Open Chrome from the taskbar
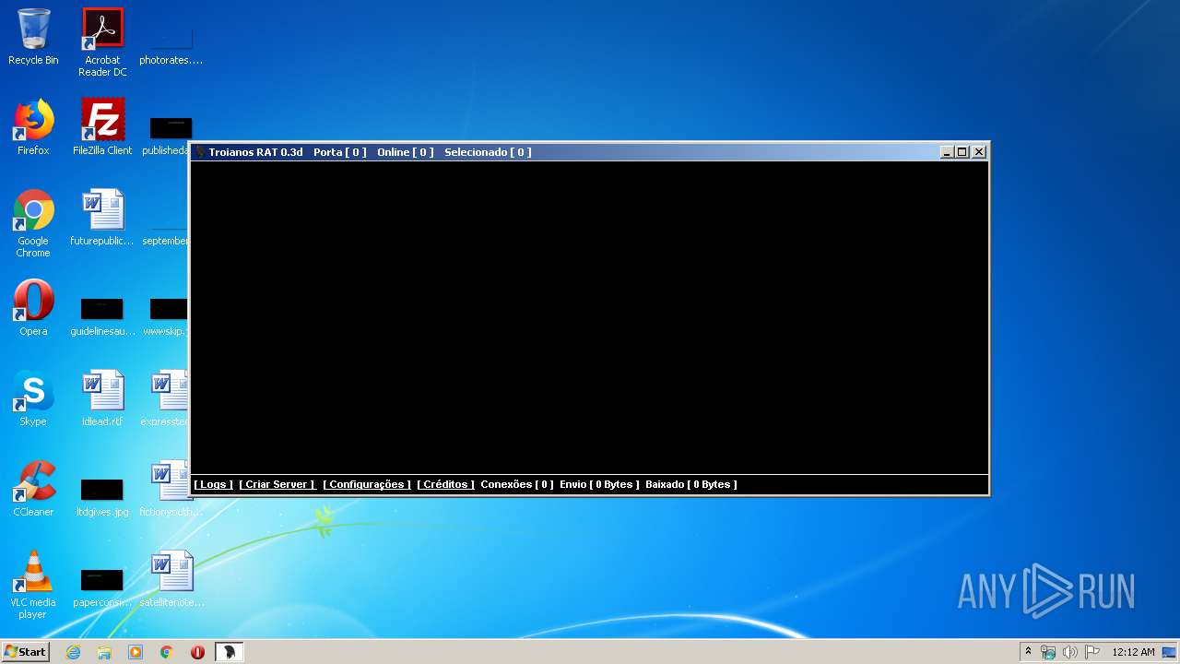The image size is (1180, 664). 167,652
